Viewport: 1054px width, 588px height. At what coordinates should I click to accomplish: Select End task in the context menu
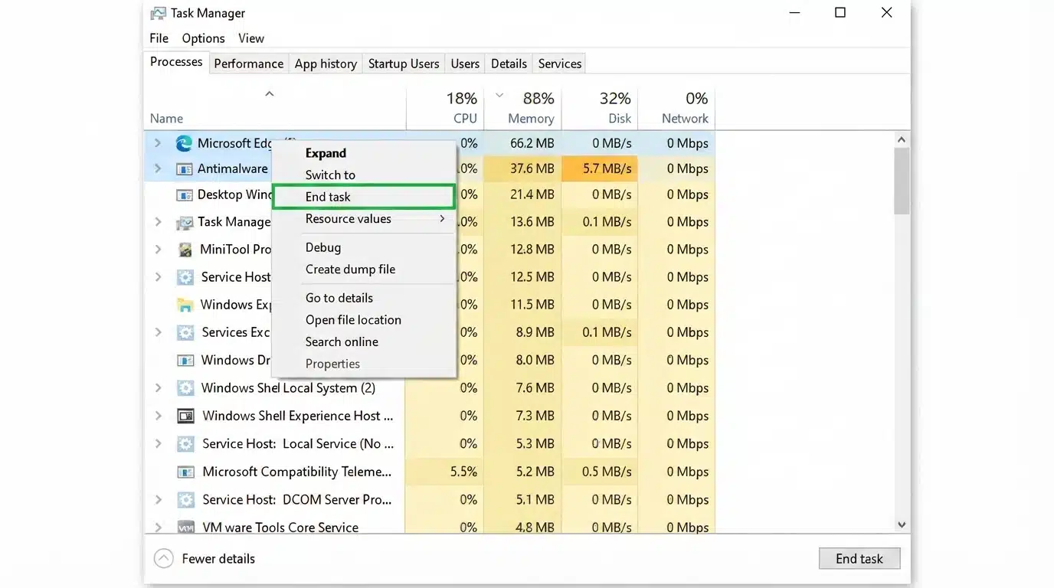click(364, 197)
